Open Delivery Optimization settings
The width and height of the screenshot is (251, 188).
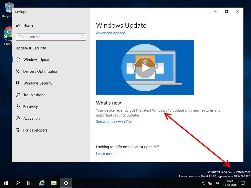pos(51,72)
